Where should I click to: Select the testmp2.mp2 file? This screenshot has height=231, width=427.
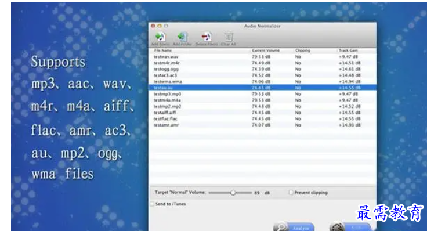[167, 106]
